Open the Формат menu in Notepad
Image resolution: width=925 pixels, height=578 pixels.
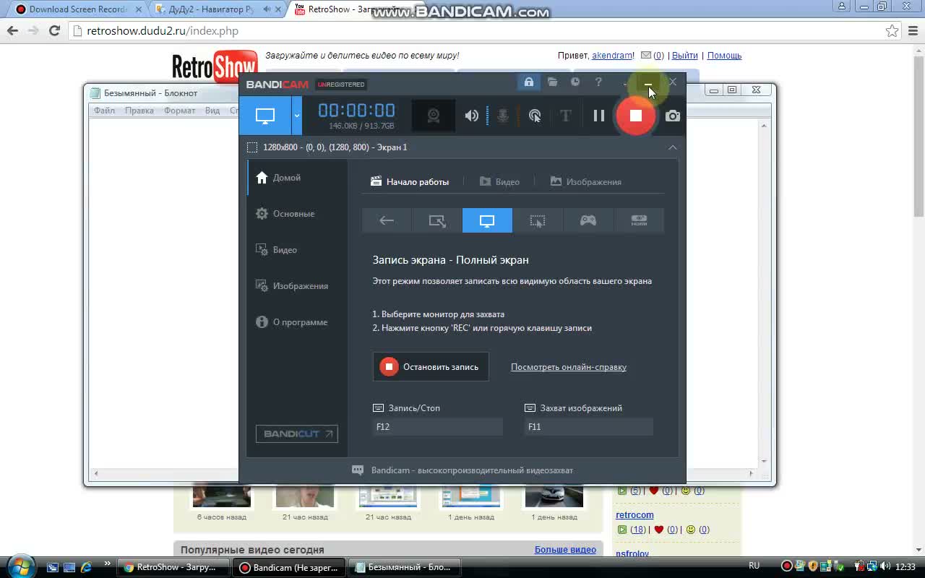pyautogui.click(x=179, y=111)
